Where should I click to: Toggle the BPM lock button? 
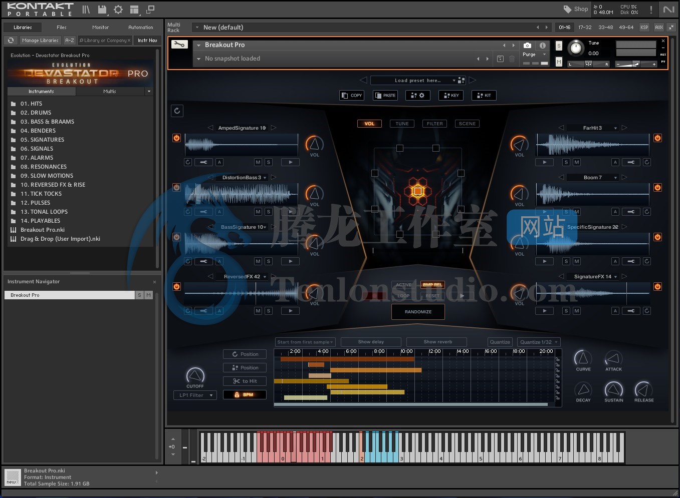click(x=245, y=394)
